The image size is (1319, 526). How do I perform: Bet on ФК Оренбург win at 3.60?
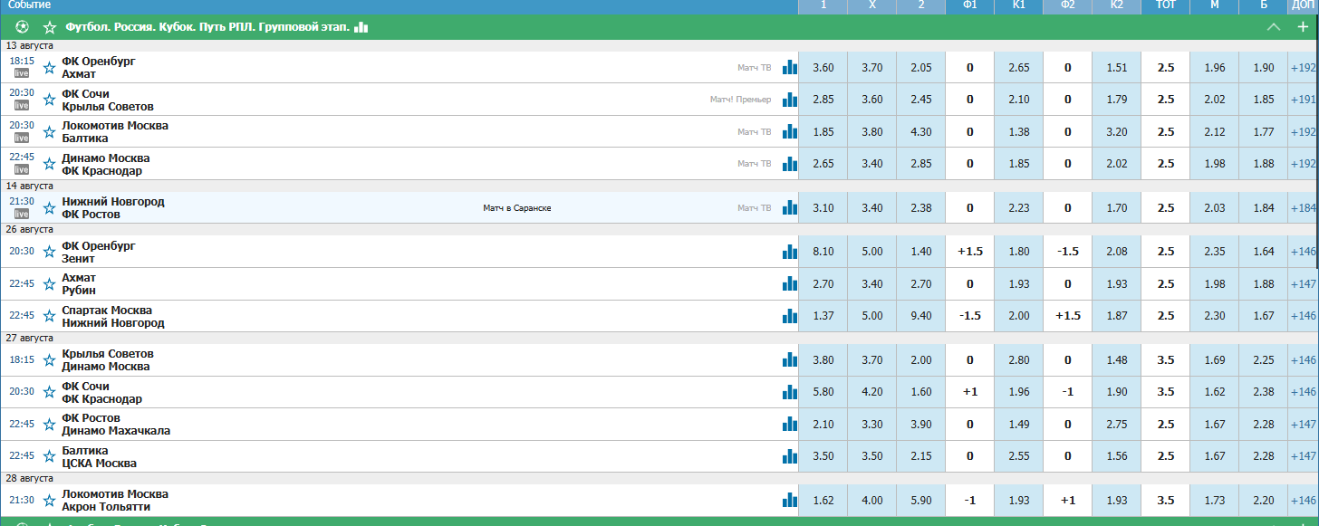pyautogui.click(x=823, y=67)
